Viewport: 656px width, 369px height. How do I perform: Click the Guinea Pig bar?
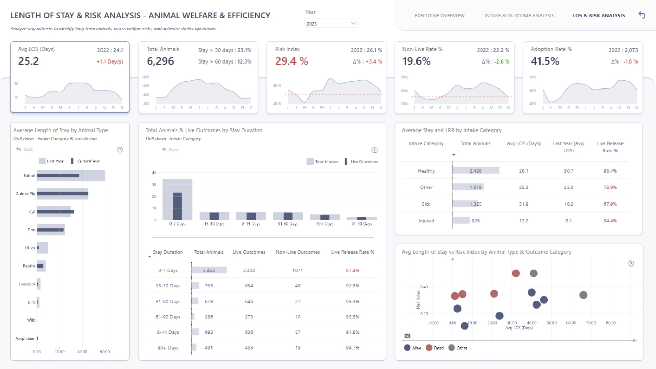63,194
